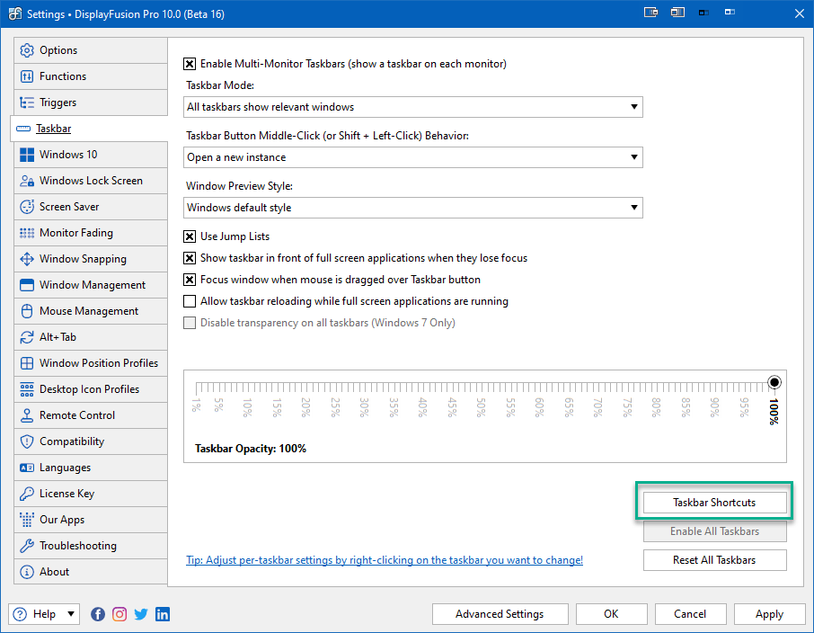Screen dimensions: 814x633
Task: Click the Remote Control icon
Action: [26, 415]
